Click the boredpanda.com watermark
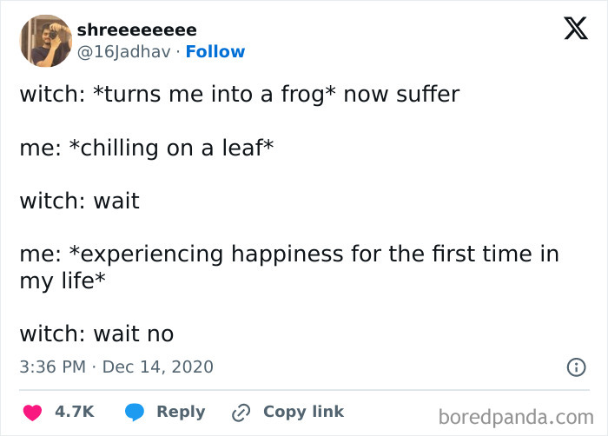608x436 pixels. (515, 417)
